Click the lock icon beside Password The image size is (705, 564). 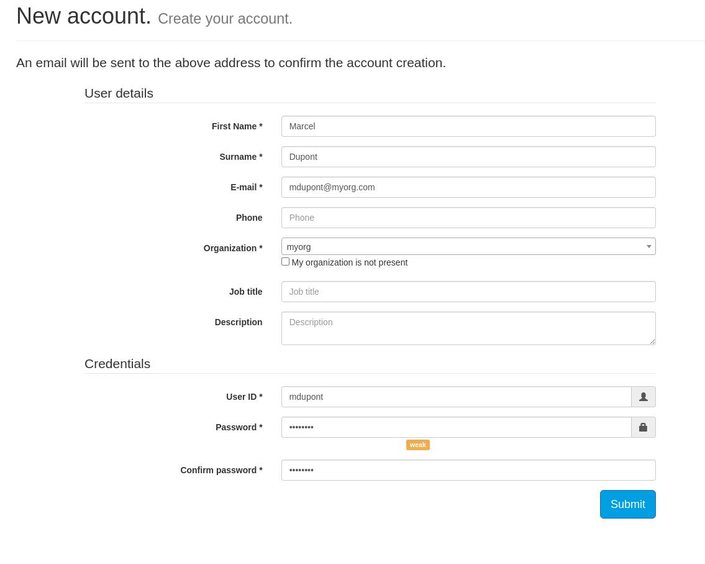[x=644, y=427]
